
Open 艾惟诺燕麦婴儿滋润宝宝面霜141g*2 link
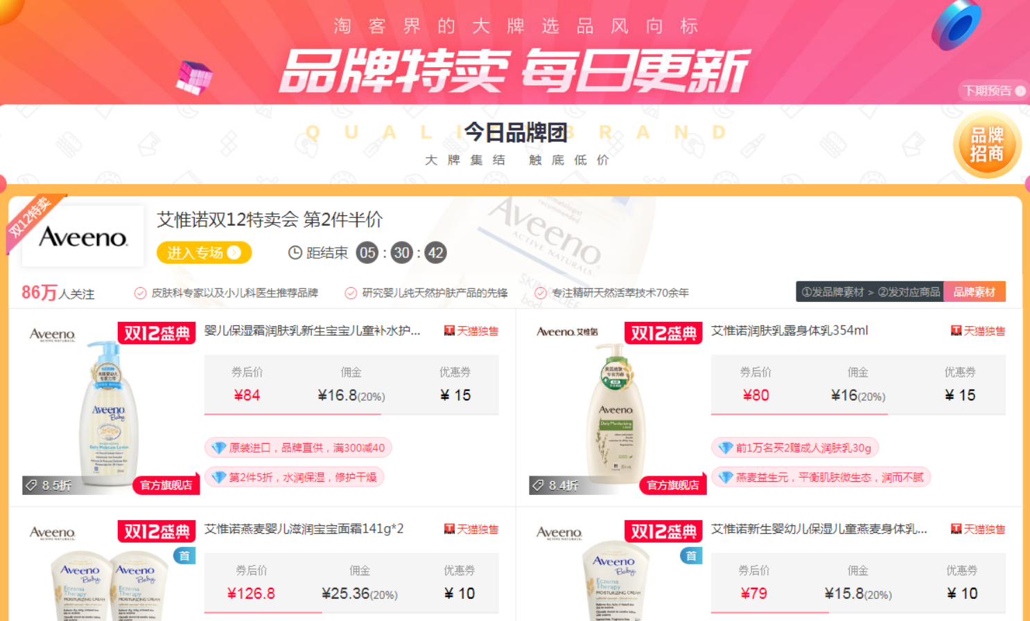click(x=304, y=529)
